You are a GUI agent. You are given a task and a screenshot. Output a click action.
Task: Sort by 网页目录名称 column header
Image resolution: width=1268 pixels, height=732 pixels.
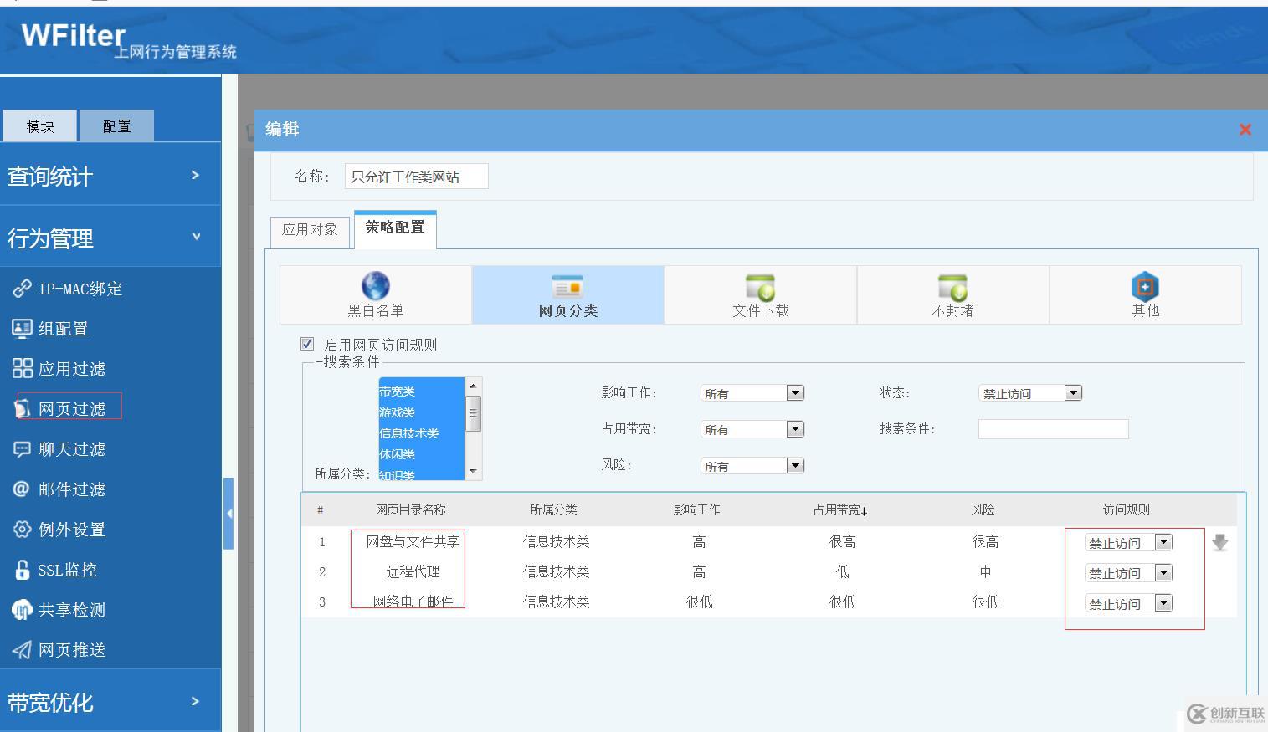(x=410, y=509)
